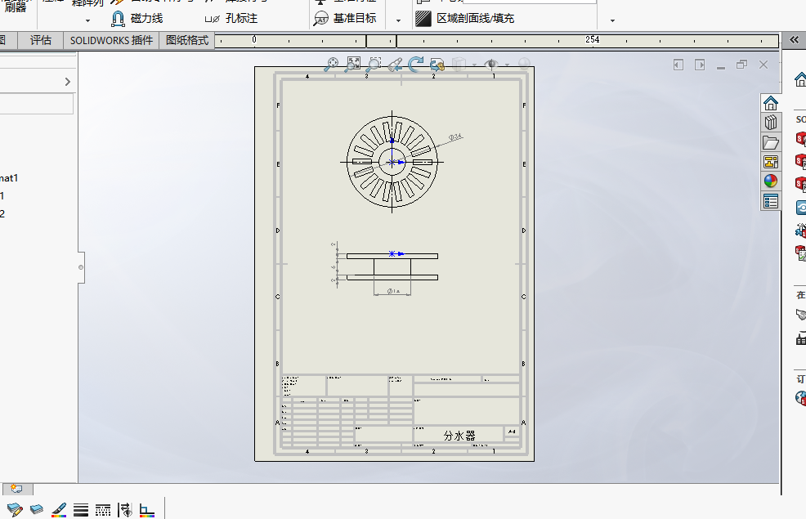Screen dimensions: 806x519
Task: Open the 评估 tab
Action: pyautogui.click(x=41, y=40)
